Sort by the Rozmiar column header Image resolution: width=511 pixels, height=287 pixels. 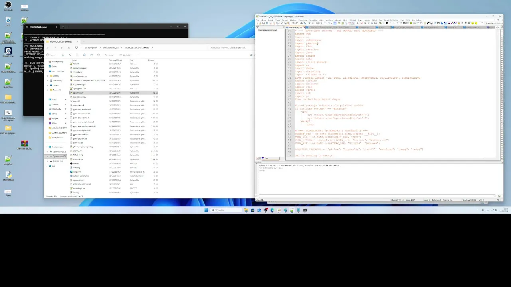[151, 60]
